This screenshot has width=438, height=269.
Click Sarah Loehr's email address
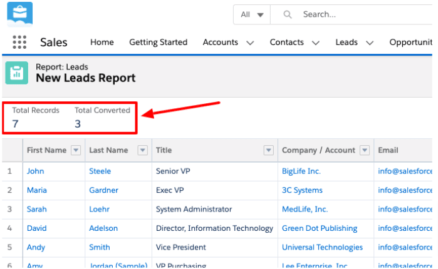[405, 209]
